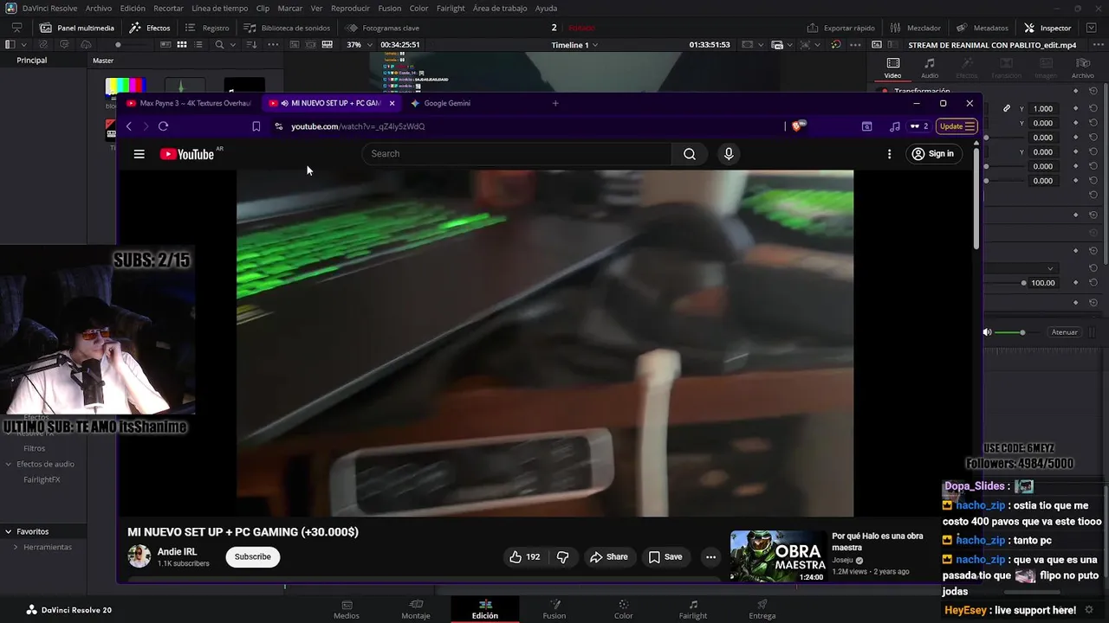Reset the Transformación section
Image resolution: width=1109 pixels, height=623 pixels.
pos(1093,91)
